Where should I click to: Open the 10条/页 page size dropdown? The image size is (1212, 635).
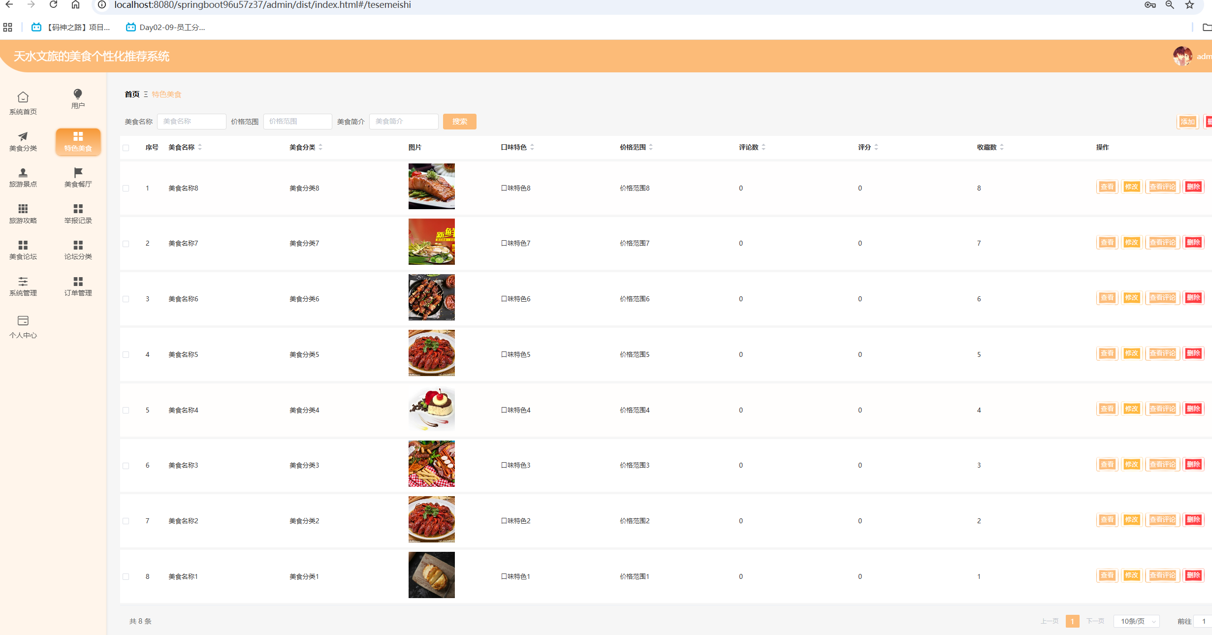click(x=1136, y=621)
